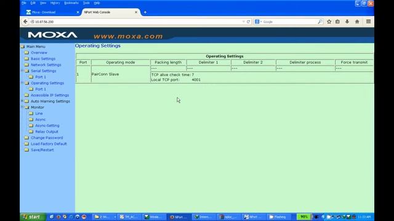Viewport: 394px width, 221px height.
Task: Open the Windows start button
Action: click(x=33, y=217)
